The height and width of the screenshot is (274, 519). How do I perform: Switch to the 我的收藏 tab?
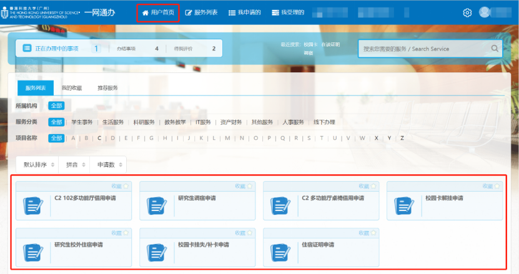71,88
